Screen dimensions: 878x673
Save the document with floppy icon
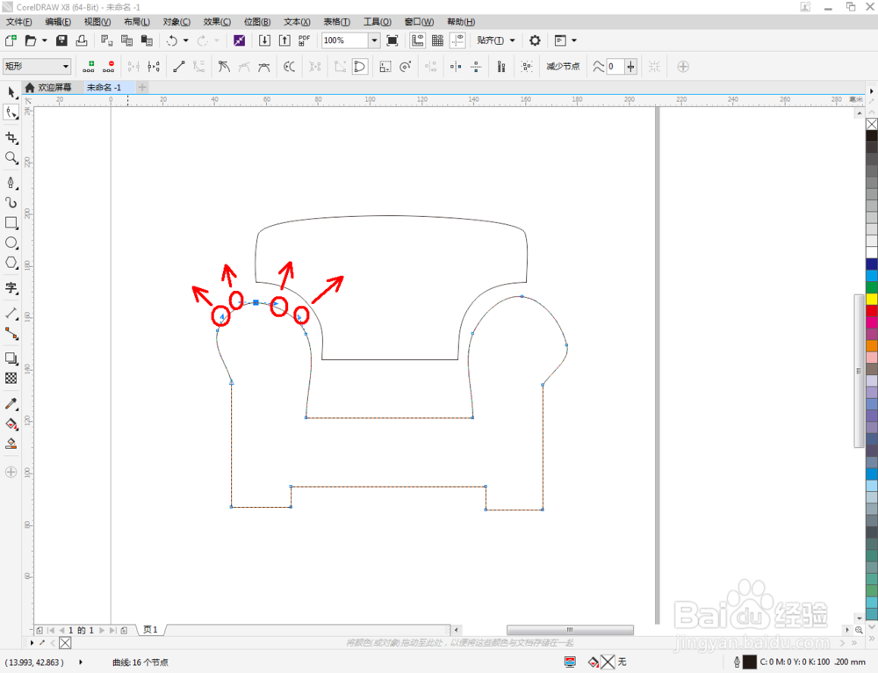click(x=61, y=40)
